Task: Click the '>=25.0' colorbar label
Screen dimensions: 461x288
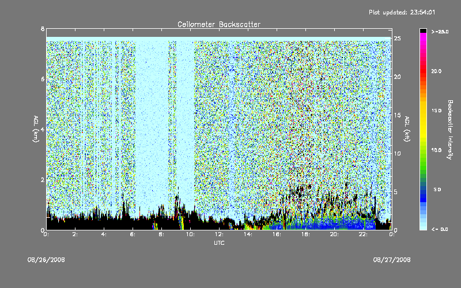Action: (440, 32)
